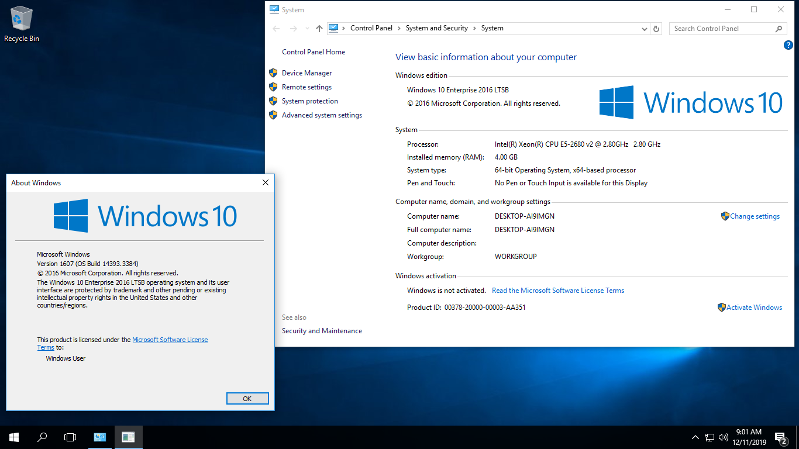Viewport: 799px width, 449px height.
Task: Expand recent locations dropdown arrow
Action: point(307,29)
